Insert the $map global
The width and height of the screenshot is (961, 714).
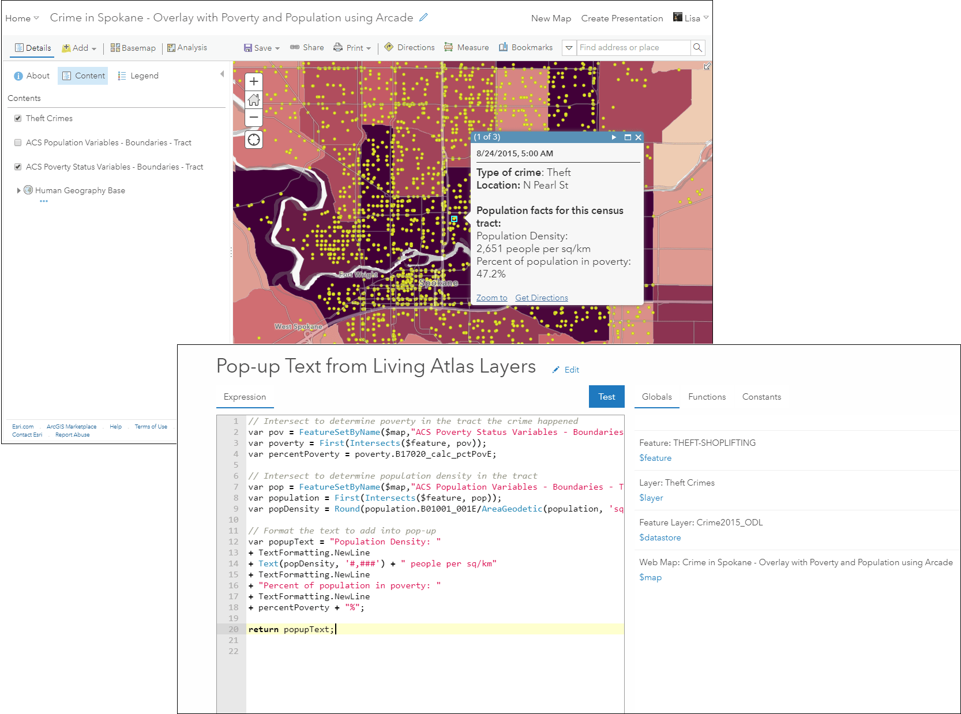click(650, 577)
